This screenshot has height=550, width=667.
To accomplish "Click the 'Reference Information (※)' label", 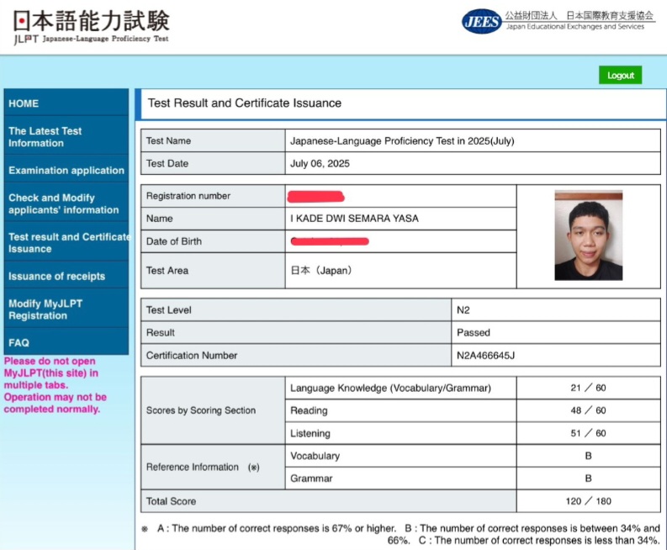I will point(203,467).
